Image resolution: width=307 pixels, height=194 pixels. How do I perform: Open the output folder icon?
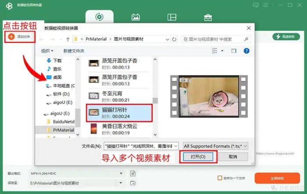pyautogui.click(x=133, y=183)
